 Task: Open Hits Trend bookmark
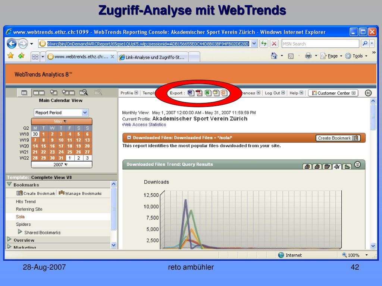point(26,201)
